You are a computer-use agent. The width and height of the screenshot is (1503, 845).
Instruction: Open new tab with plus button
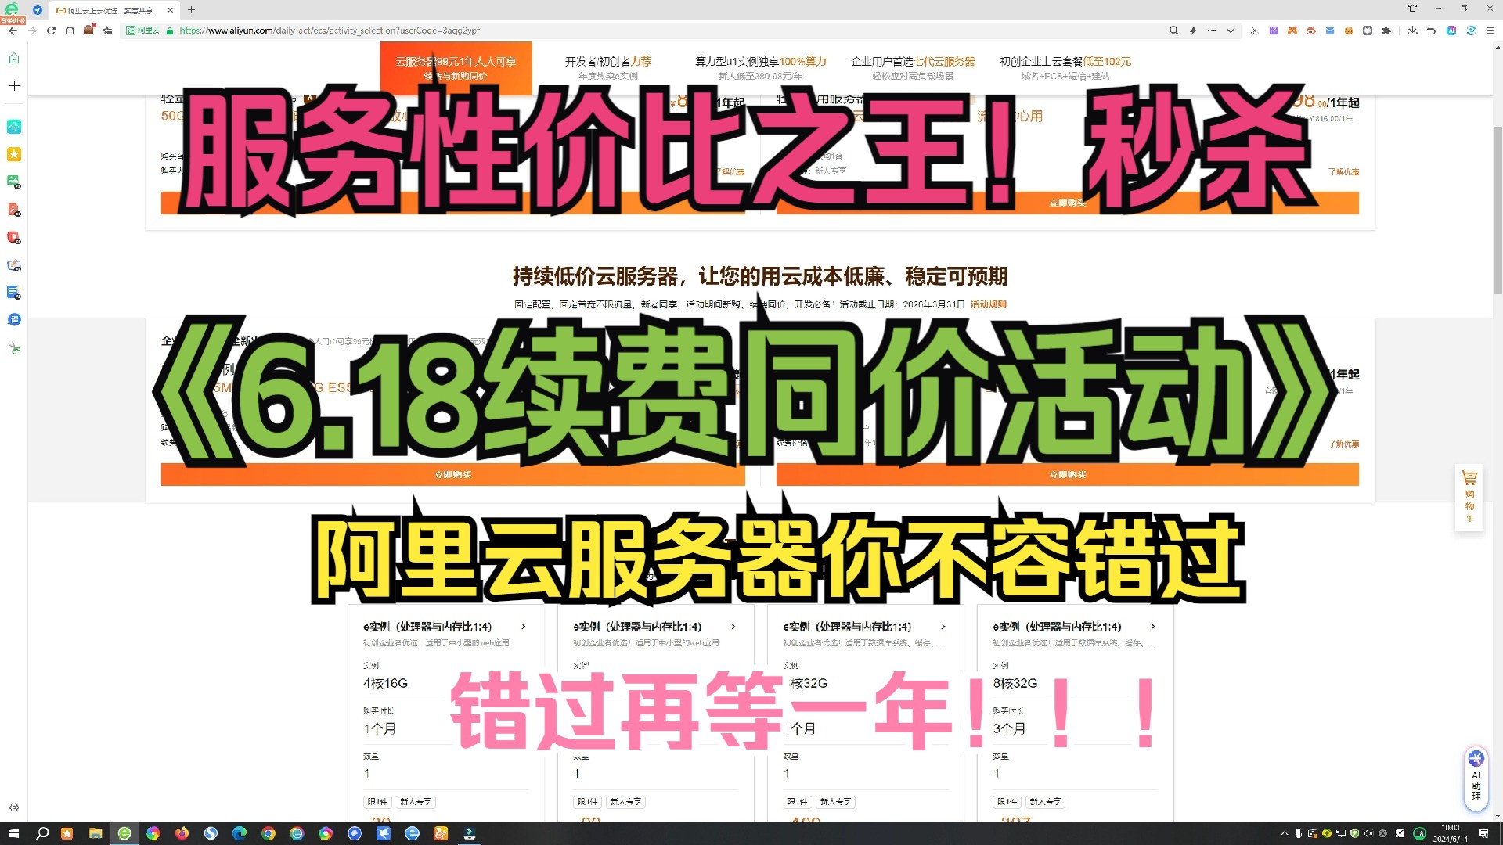tap(191, 10)
